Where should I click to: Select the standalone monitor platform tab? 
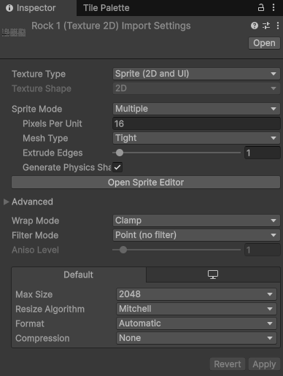pos(213,275)
